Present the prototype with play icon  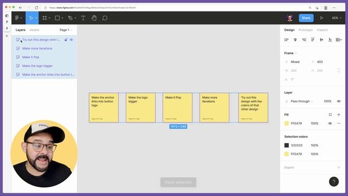(x=321, y=18)
